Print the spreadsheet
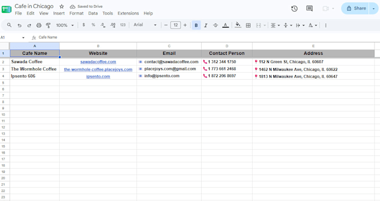The width and height of the screenshot is (380, 201). (x=39, y=25)
